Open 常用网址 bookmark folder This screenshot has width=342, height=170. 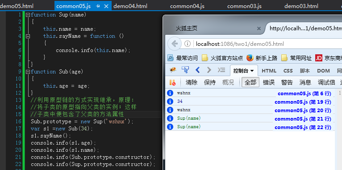click(x=296, y=58)
